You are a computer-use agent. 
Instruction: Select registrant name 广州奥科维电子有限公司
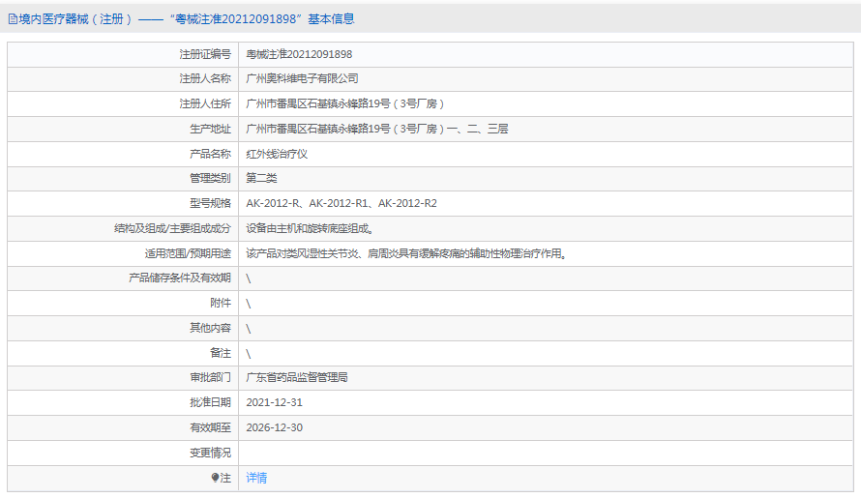pyautogui.click(x=302, y=78)
